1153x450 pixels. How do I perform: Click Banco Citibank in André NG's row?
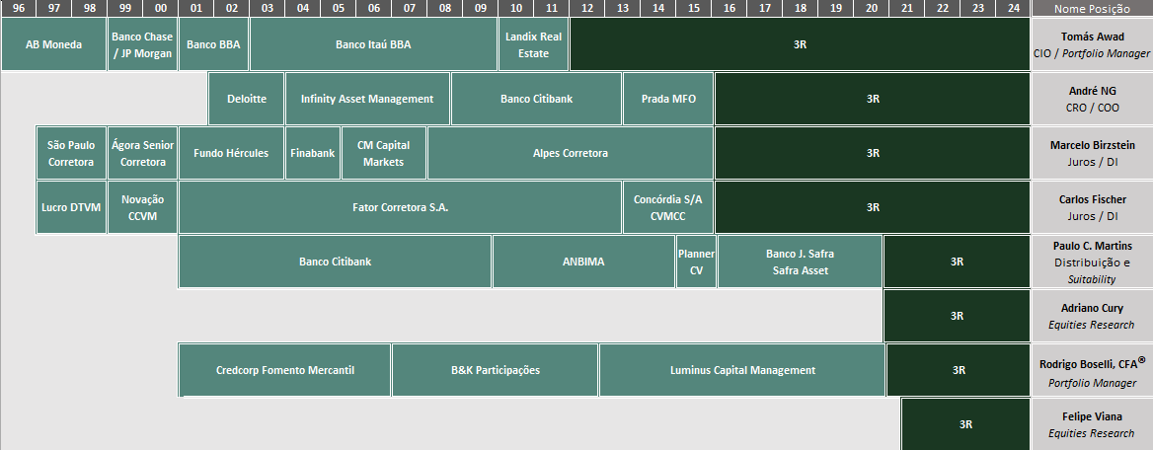[537, 99]
